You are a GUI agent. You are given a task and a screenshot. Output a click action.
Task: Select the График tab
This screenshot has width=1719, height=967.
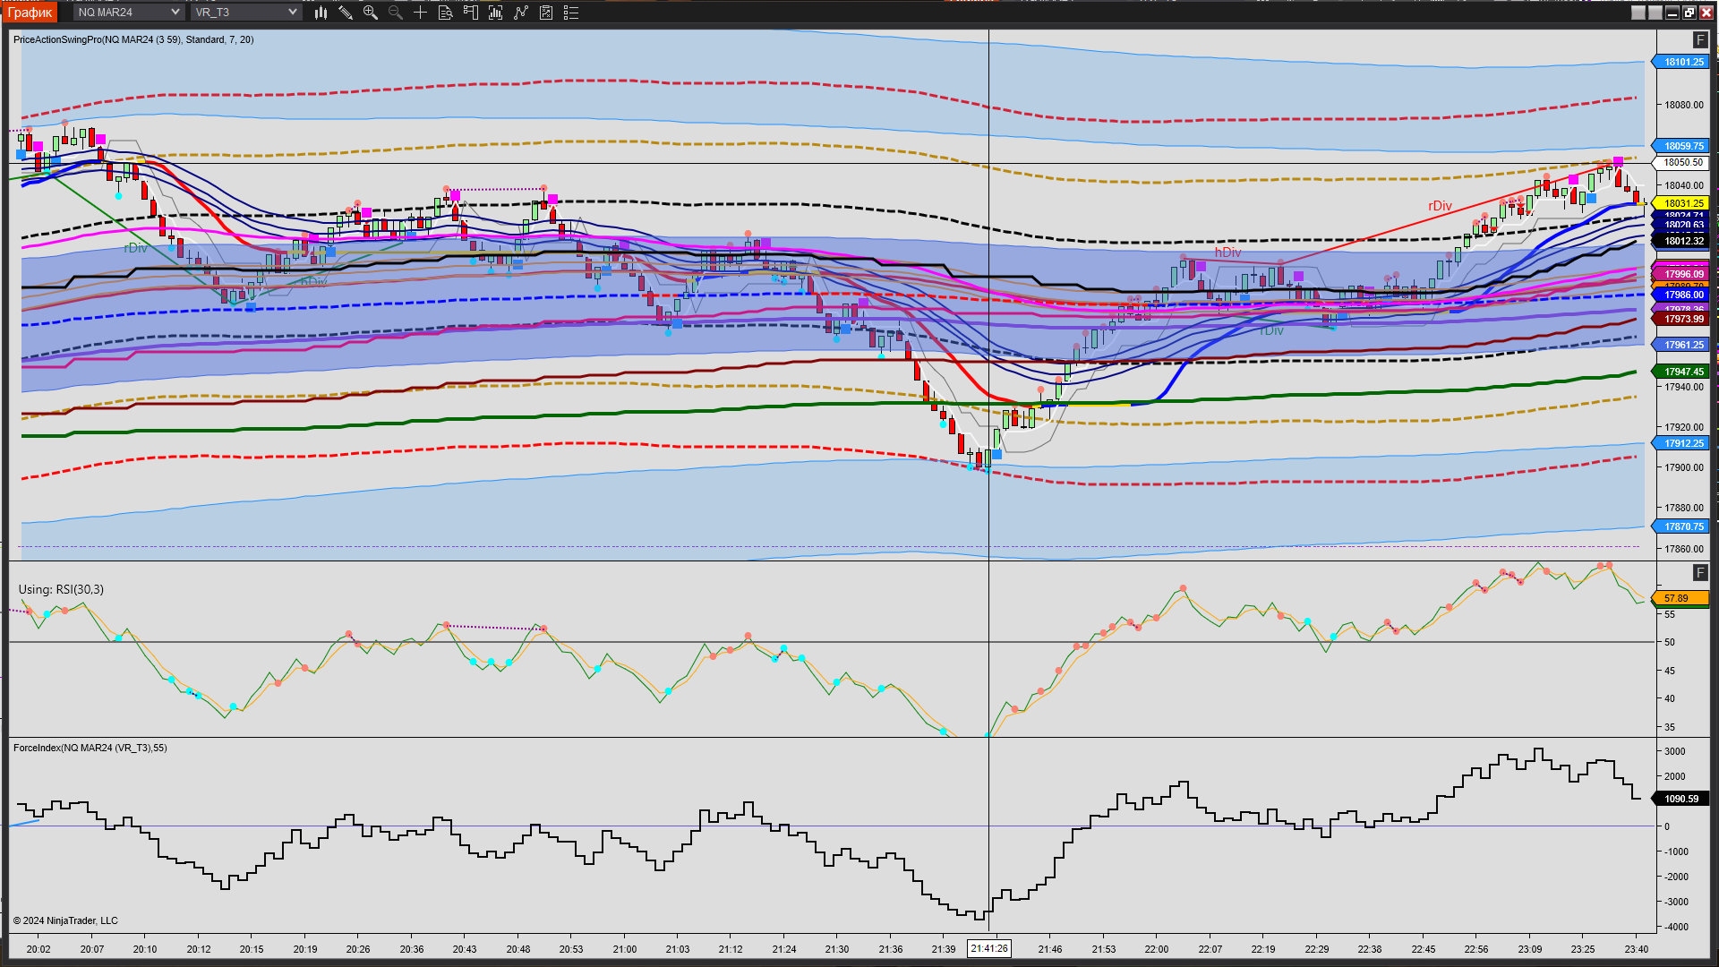pos(30,12)
